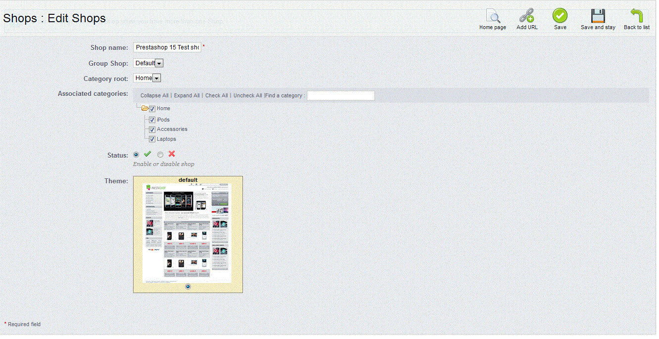The width and height of the screenshot is (659, 339).
Task: Click the Home page magnifier icon
Action: coord(493,16)
